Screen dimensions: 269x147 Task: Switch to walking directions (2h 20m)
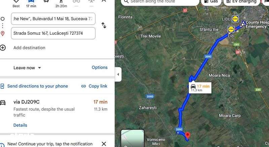click(61, 3)
